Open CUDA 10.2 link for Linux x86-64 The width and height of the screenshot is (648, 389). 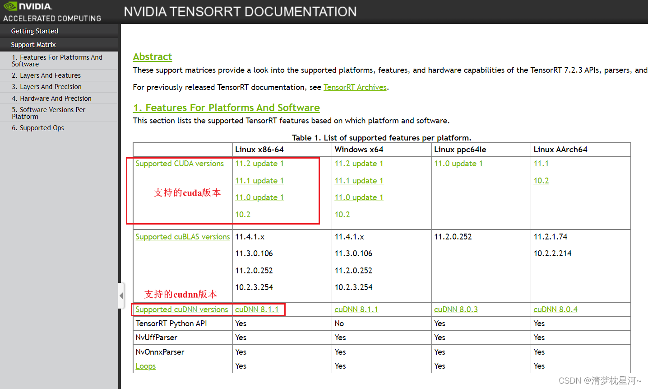pyautogui.click(x=243, y=215)
